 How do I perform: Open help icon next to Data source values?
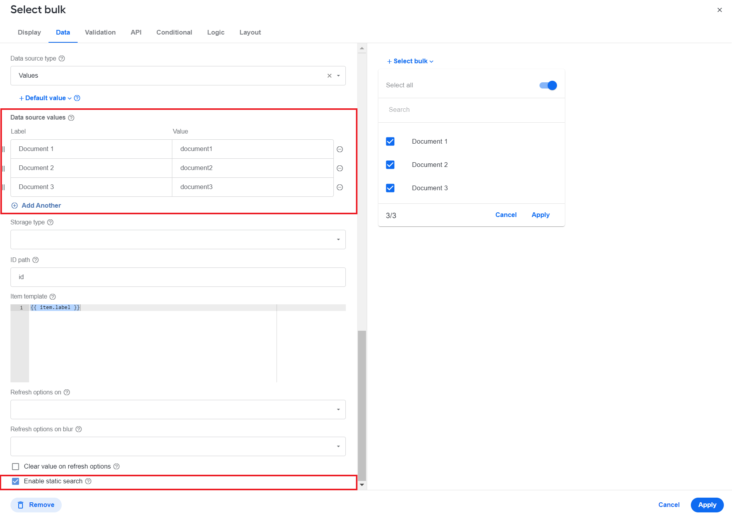(x=71, y=118)
